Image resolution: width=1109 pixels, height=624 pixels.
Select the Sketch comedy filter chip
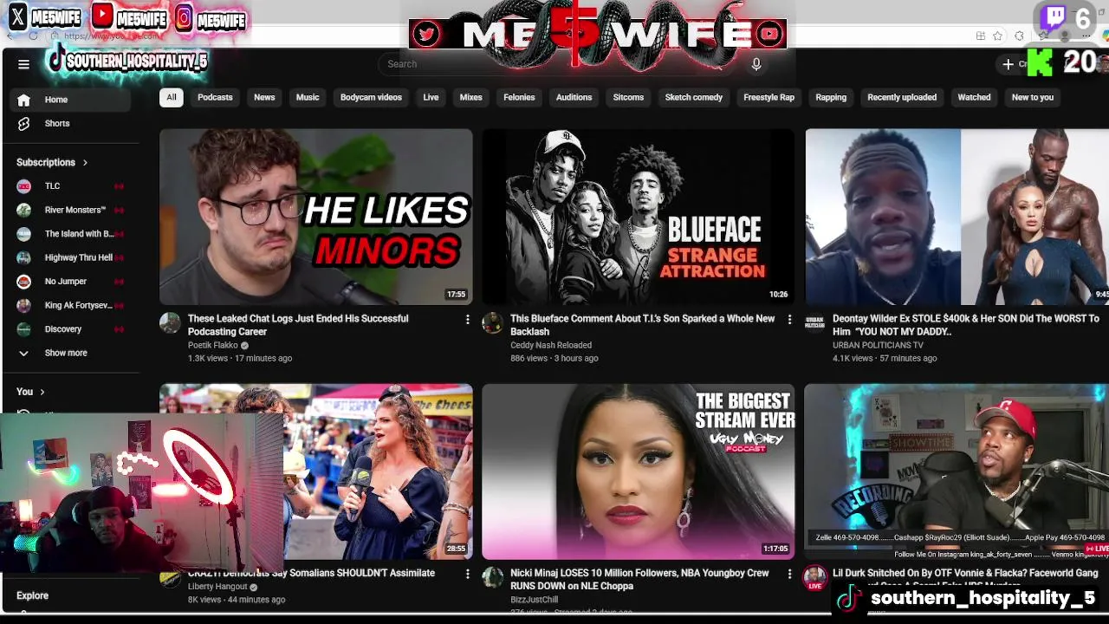(693, 98)
